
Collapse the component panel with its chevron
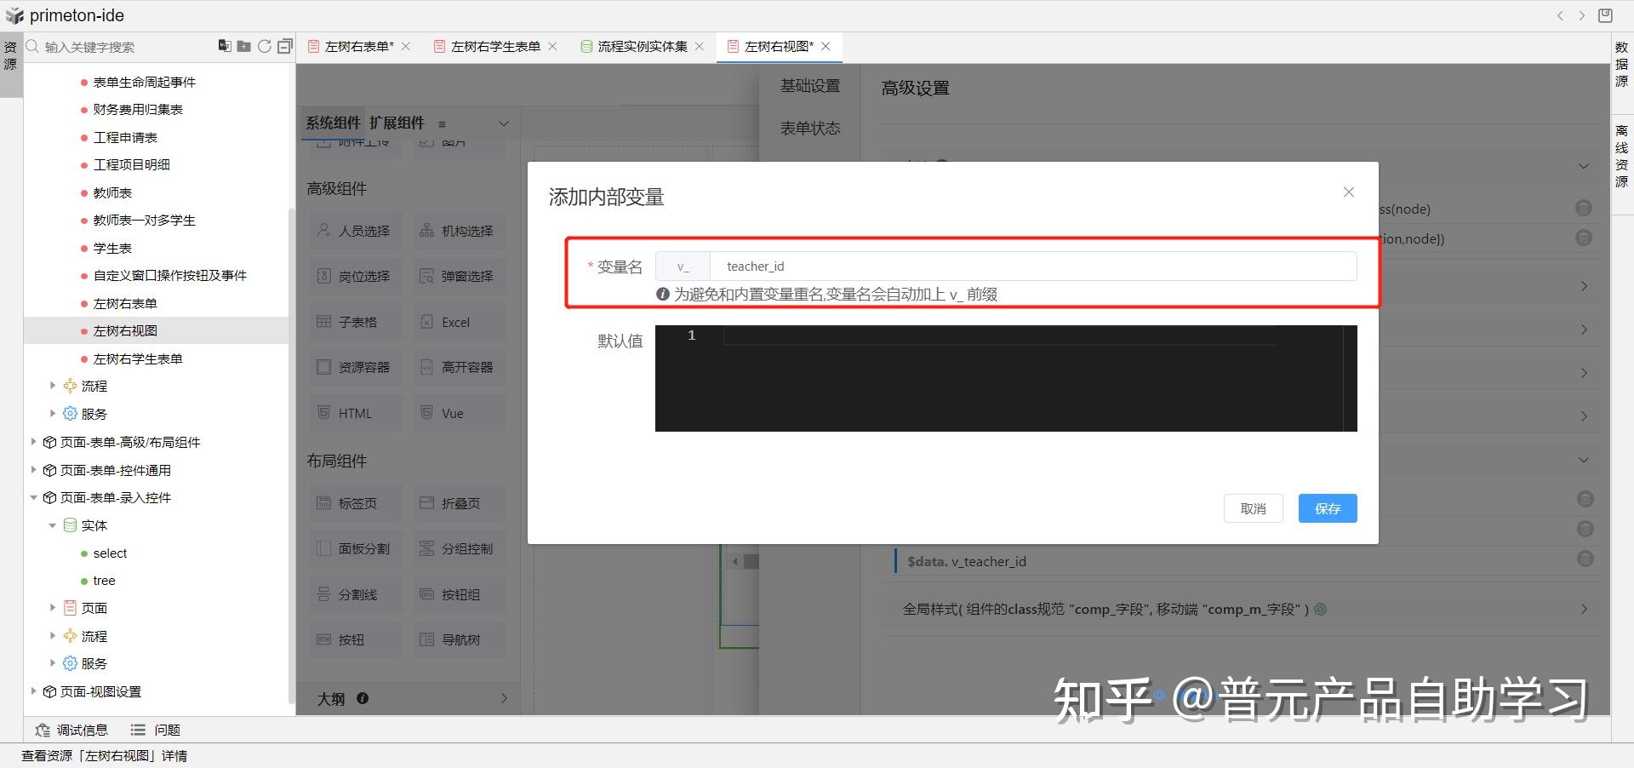[504, 123]
